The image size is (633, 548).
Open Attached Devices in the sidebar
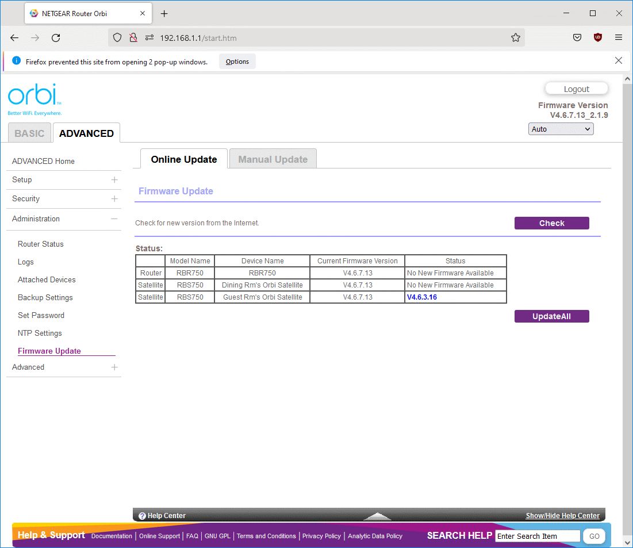[x=47, y=280]
